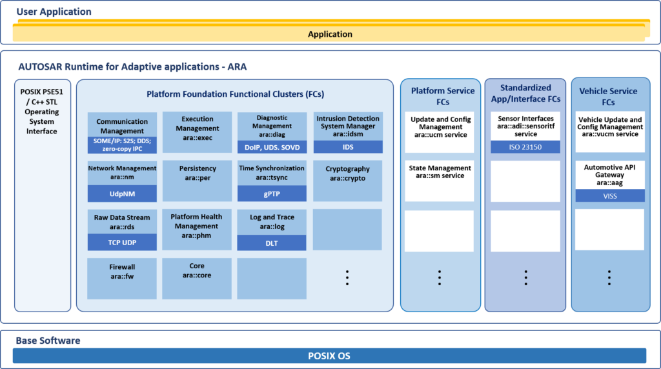
Task: Expand the ellipsis in Standardized App/Interface FCs column
Action: click(525, 278)
